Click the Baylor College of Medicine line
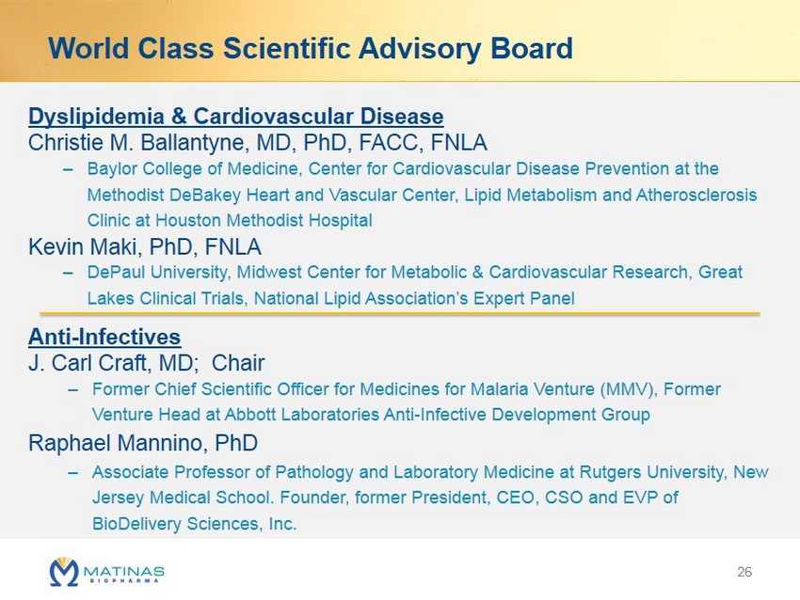Image resolution: width=800 pixels, height=600 pixels. click(x=403, y=169)
